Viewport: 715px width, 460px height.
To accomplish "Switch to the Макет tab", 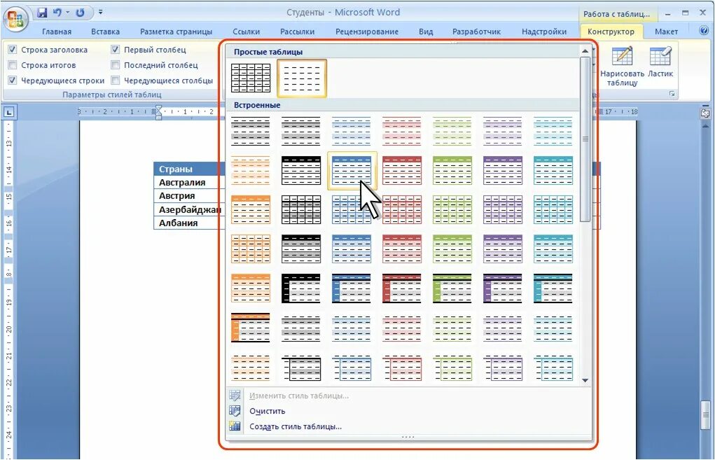I will (666, 32).
